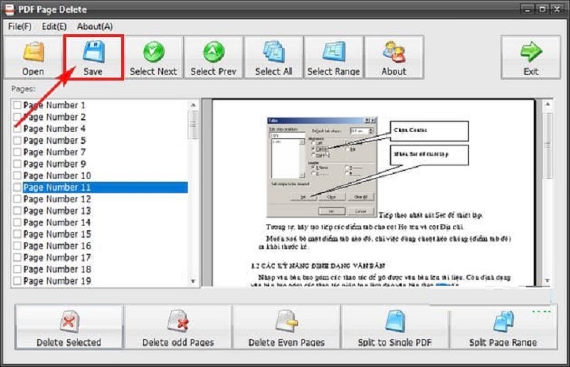Viewport: 570px width, 367px height.
Task: Tick the Page Number 7 checkbox
Action: tap(17, 153)
